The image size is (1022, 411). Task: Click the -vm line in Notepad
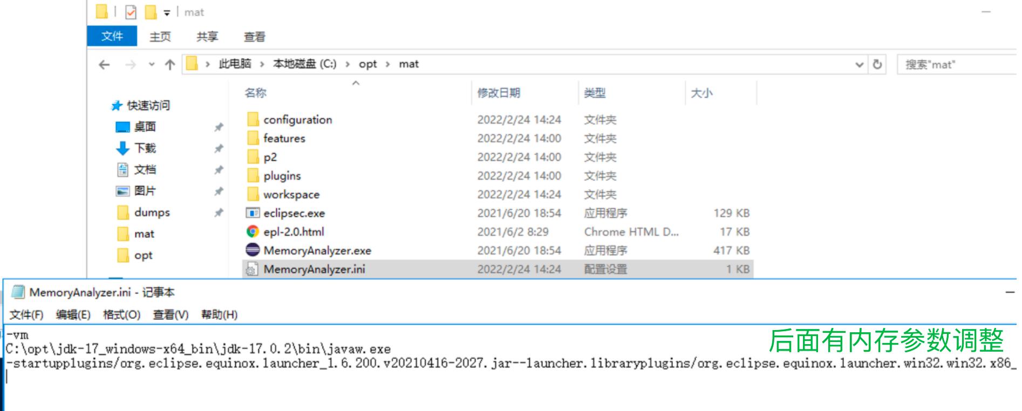coord(17,335)
